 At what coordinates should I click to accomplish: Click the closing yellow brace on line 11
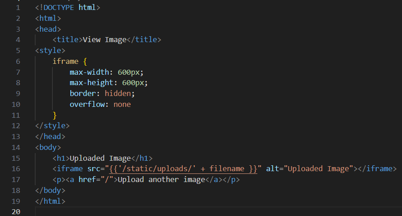(54, 115)
